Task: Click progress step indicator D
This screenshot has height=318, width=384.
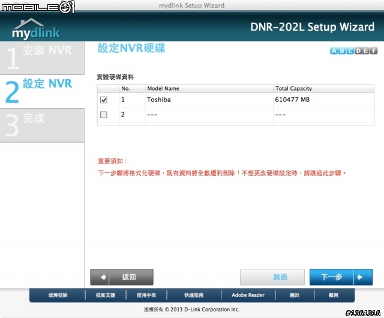Action: (358, 51)
